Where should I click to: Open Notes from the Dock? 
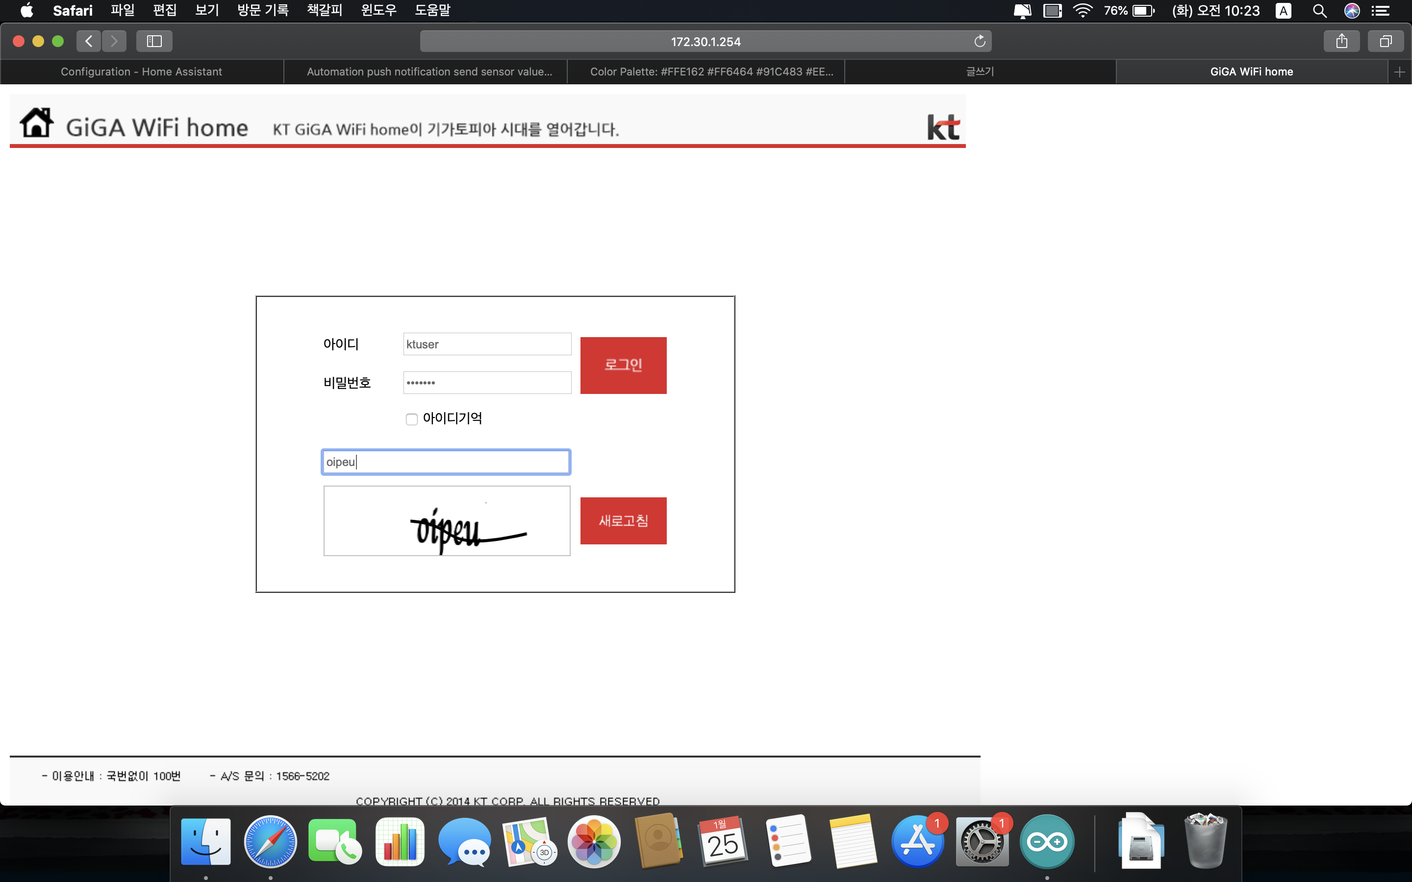853,841
